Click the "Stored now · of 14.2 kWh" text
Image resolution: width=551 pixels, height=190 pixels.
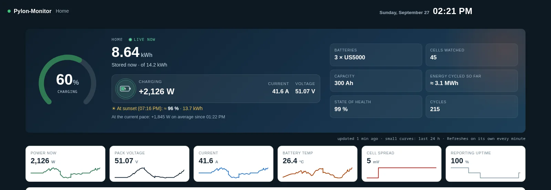pos(139,65)
